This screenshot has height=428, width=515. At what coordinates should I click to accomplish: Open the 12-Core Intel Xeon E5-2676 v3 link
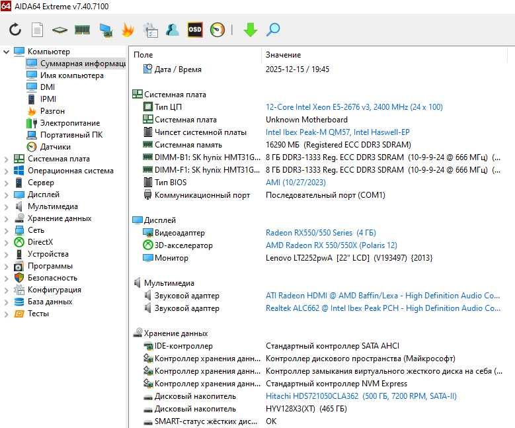point(354,107)
